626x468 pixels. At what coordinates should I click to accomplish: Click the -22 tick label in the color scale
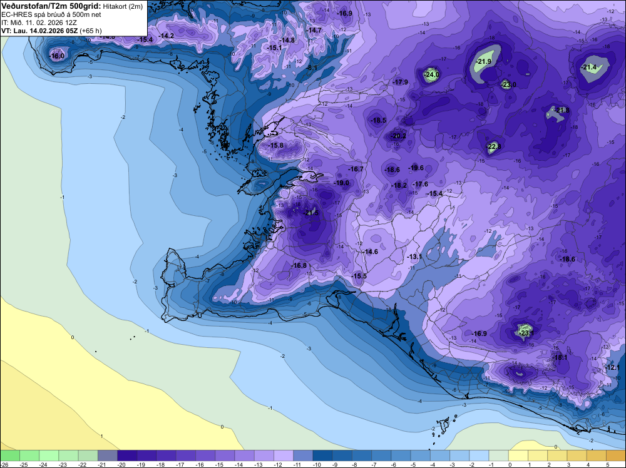point(83,465)
